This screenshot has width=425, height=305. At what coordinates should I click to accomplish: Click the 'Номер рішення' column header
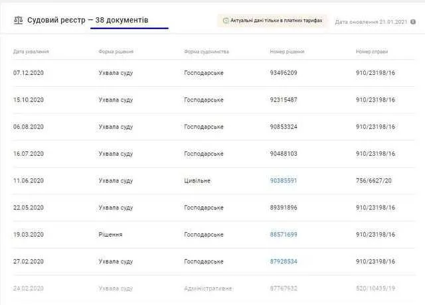tap(287, 52)
